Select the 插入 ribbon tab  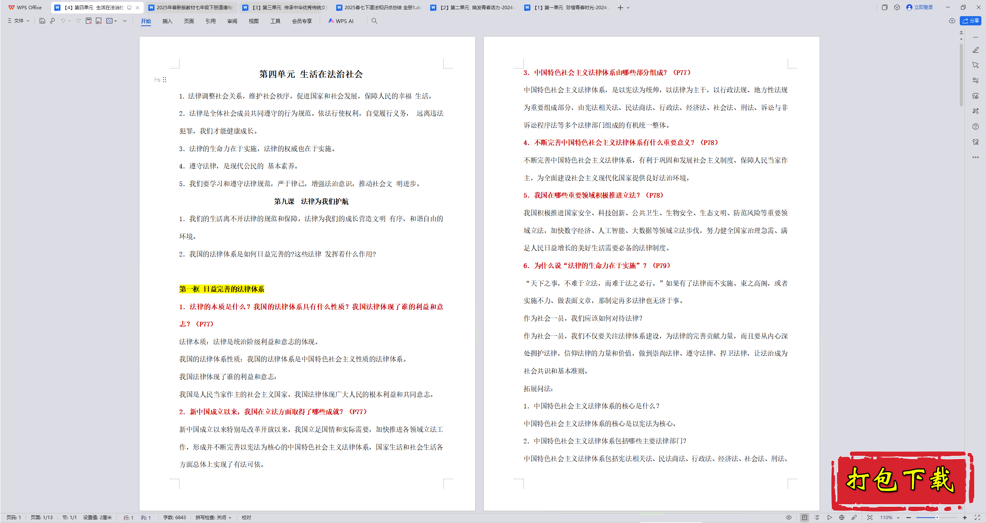pos(168,21)
